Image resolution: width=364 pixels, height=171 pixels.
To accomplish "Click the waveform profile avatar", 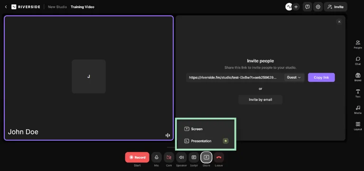I will (x=289, y=7).
